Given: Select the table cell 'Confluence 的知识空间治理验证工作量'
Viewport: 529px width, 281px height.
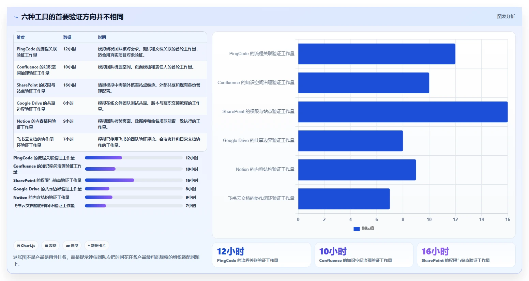Looking at the screenshot, I should (36, 70).
